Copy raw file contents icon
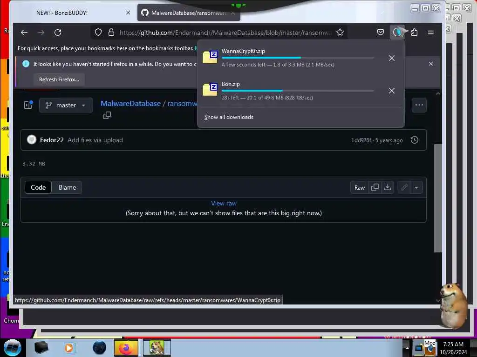477x357 pixels. (x=375, y=188)
